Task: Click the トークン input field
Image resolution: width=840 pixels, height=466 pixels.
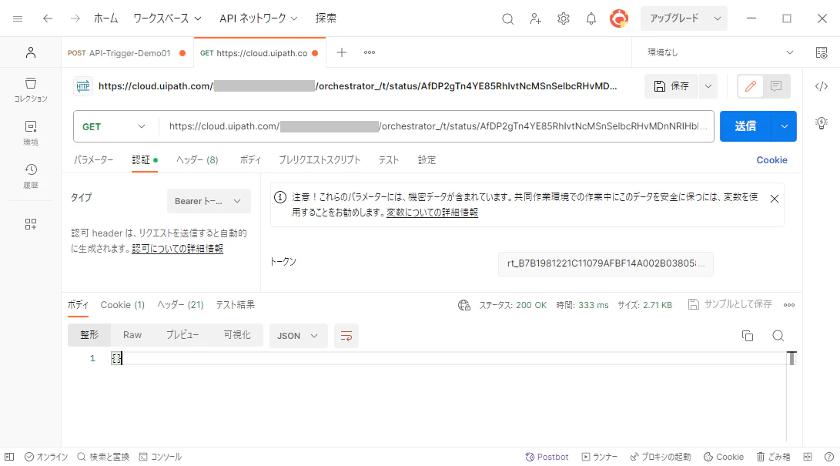Action: tap(605, 263)
